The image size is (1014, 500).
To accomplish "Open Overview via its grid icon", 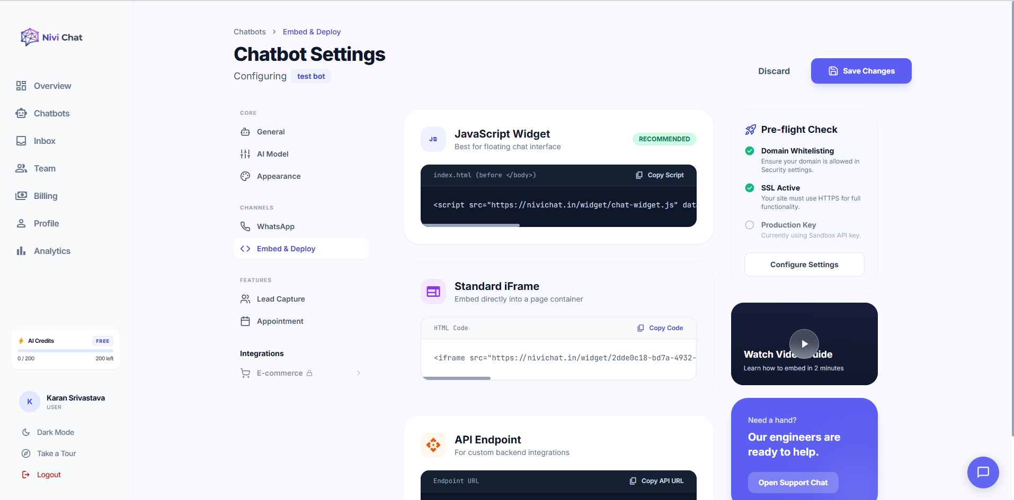I will (21, 86).
